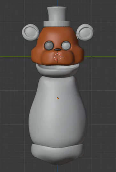Click the blue axis line below the pelvis
116x172 pixels.
(x=58, y=168)
